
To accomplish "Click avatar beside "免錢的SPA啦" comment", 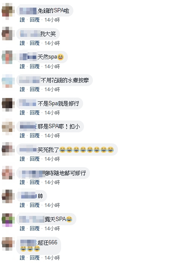I will pos(7,11).
